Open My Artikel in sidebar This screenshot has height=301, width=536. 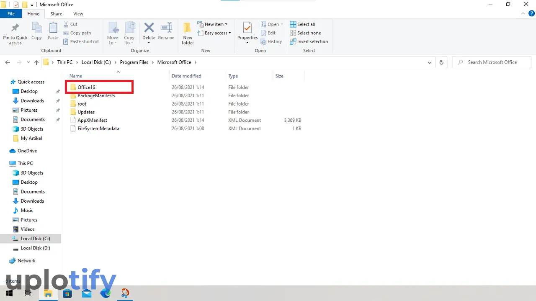click(31, 139)
